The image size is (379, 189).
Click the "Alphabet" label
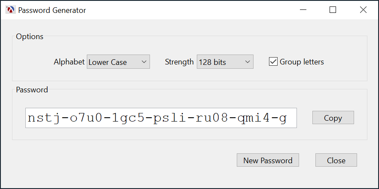point(69,62)
